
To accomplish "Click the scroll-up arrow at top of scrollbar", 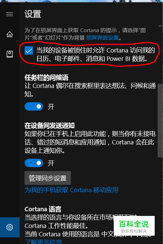I will click(x=160, y=26).
